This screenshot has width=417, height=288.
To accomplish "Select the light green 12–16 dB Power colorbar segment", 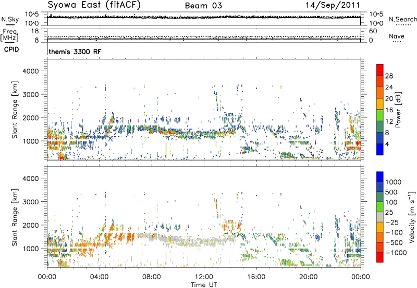I will tap(380, 115).
